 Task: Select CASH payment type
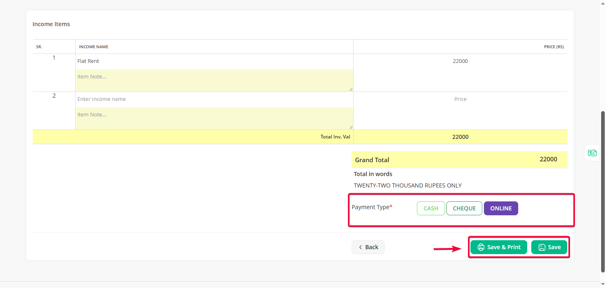pos(431,208)
